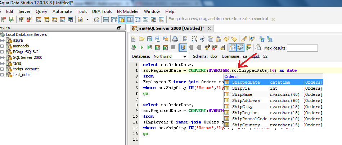This screenshot has height=145, width=342.
Task: Toggle the grid results button in editor toolbar
Action: (x=233, y=47)
